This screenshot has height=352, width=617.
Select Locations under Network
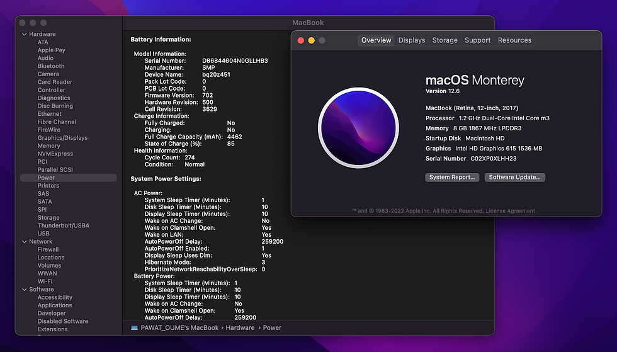coord(51,258)
